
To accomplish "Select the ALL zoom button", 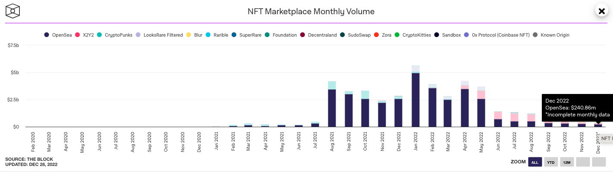I will (535, 162).
